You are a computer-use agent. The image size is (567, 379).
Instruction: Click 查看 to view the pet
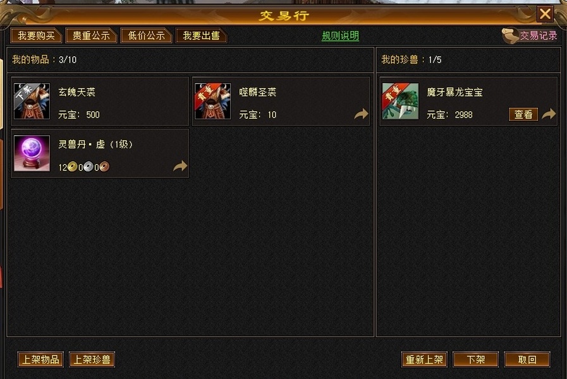[523, 114]
